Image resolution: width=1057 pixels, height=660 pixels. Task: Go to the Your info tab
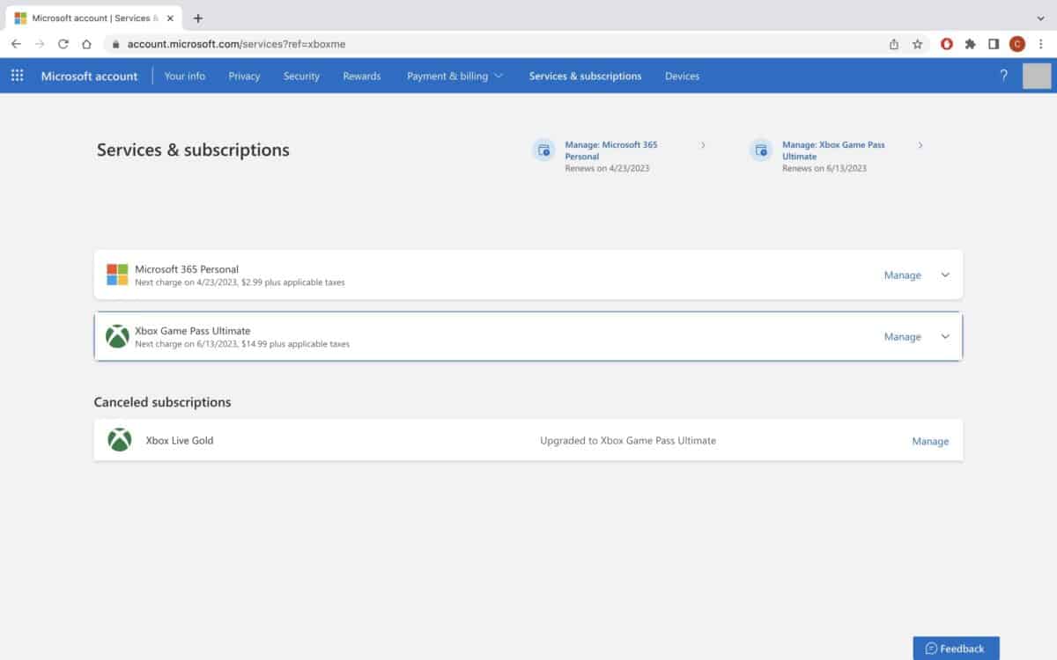[185, 76]
